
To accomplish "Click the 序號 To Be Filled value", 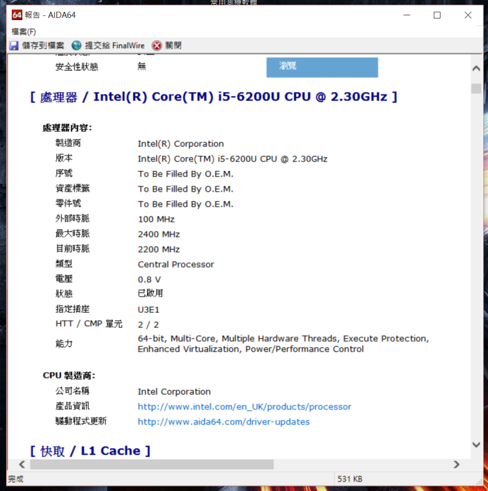I will tap(186, 174).
